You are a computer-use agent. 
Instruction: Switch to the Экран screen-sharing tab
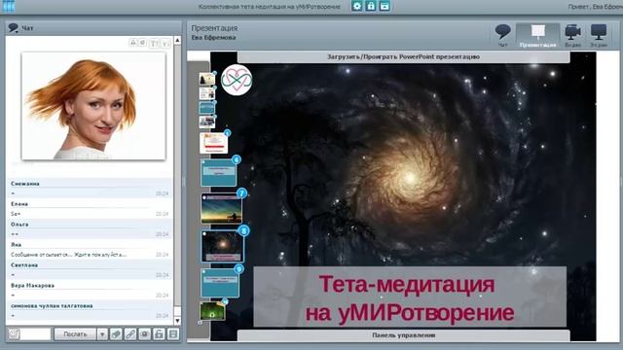[599, 35]
